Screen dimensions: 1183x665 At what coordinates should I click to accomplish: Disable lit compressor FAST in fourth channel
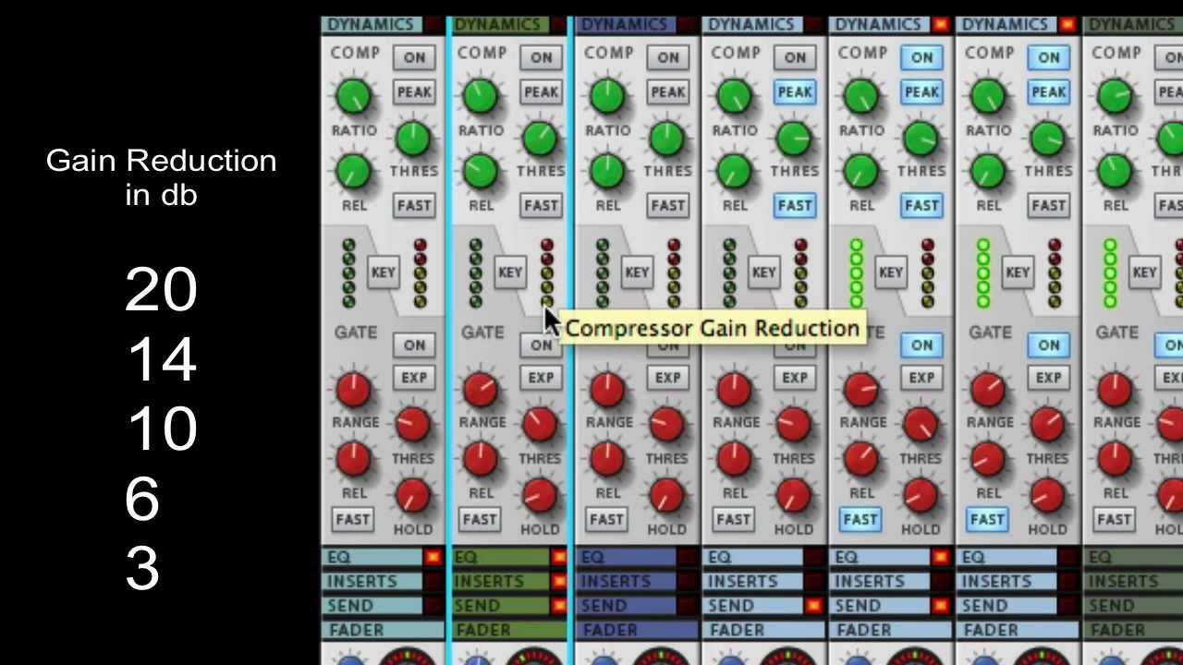tap(795, 205)
